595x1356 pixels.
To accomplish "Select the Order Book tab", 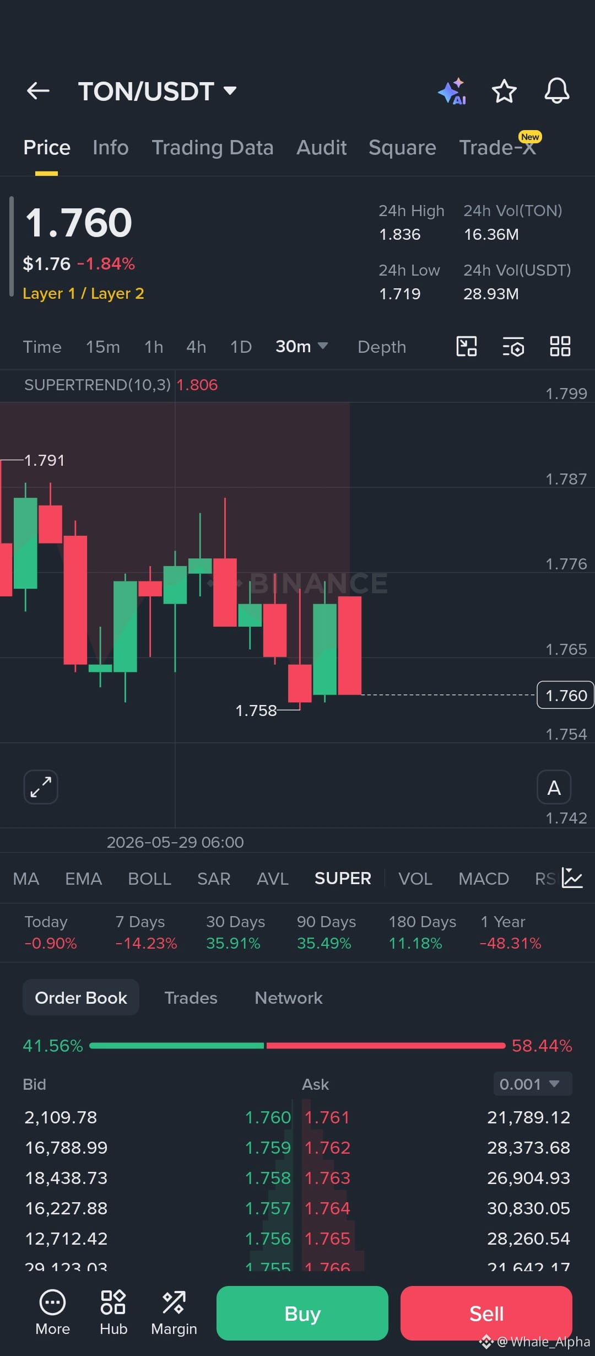I will pyautogui.click(x=81, y=998).
